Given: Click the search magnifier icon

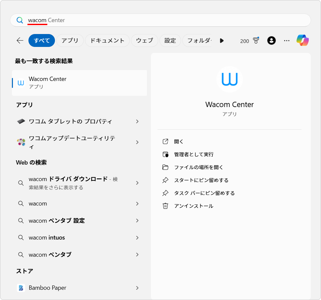Looking at the screenshot, I should coord(20,20).
